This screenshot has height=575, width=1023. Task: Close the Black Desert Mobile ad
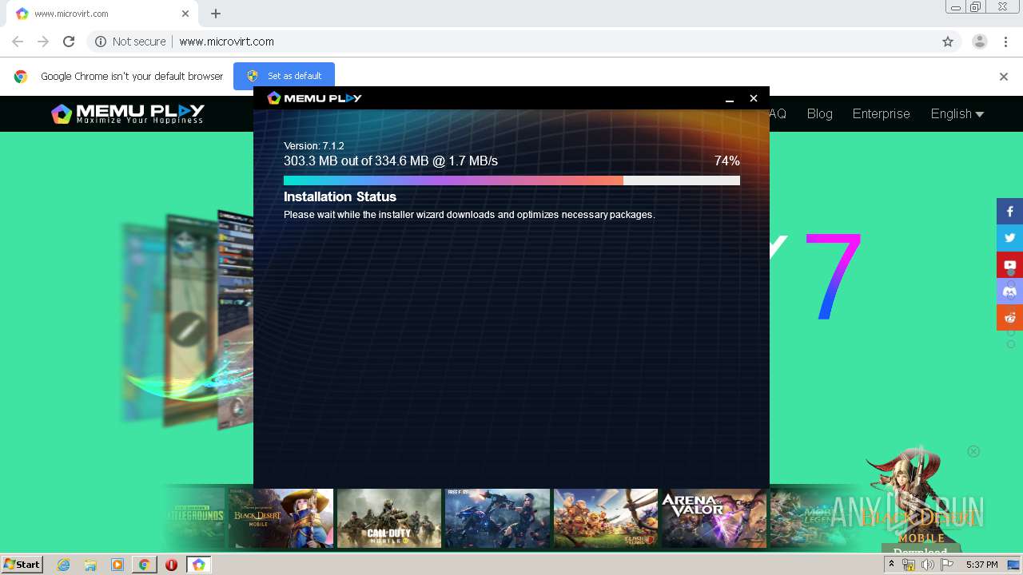click(x=973, y=451)
